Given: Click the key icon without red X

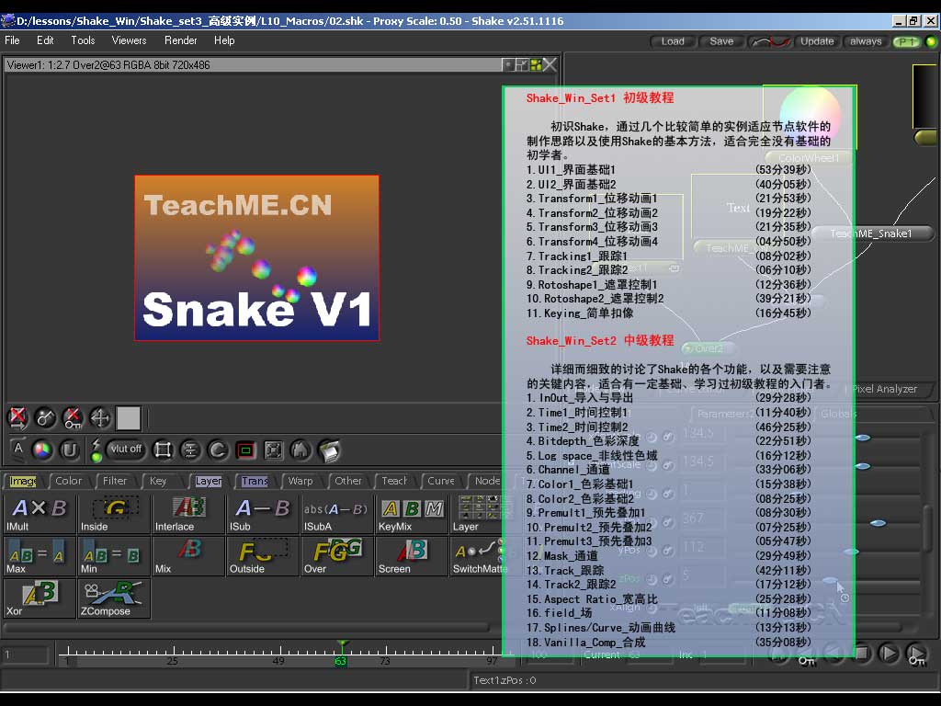Looking at the screenshot, I should [x=46, y=417].
